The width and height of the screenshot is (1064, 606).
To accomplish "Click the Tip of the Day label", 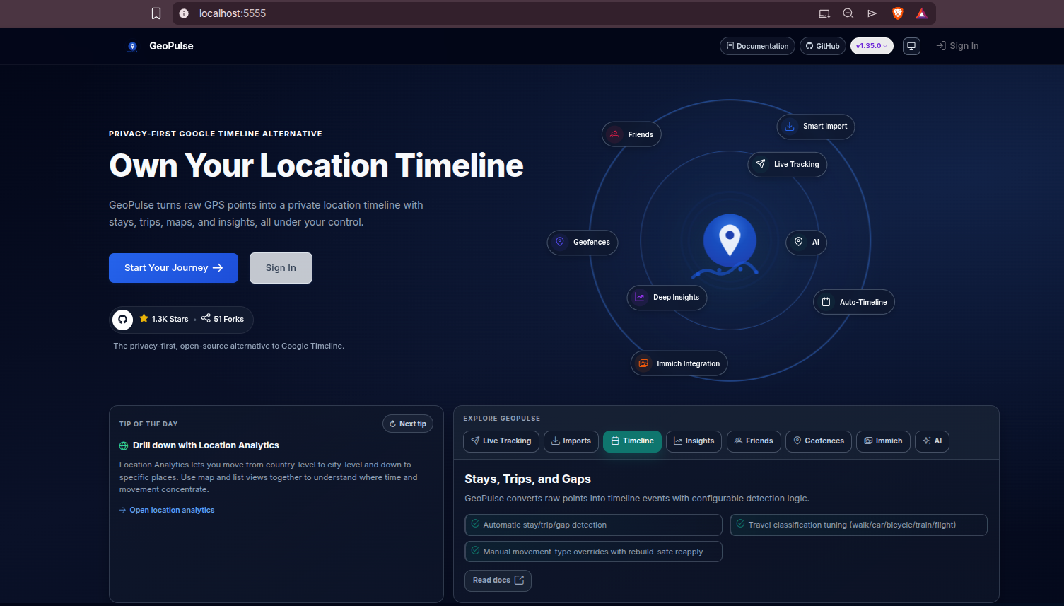I will (148, 424).
